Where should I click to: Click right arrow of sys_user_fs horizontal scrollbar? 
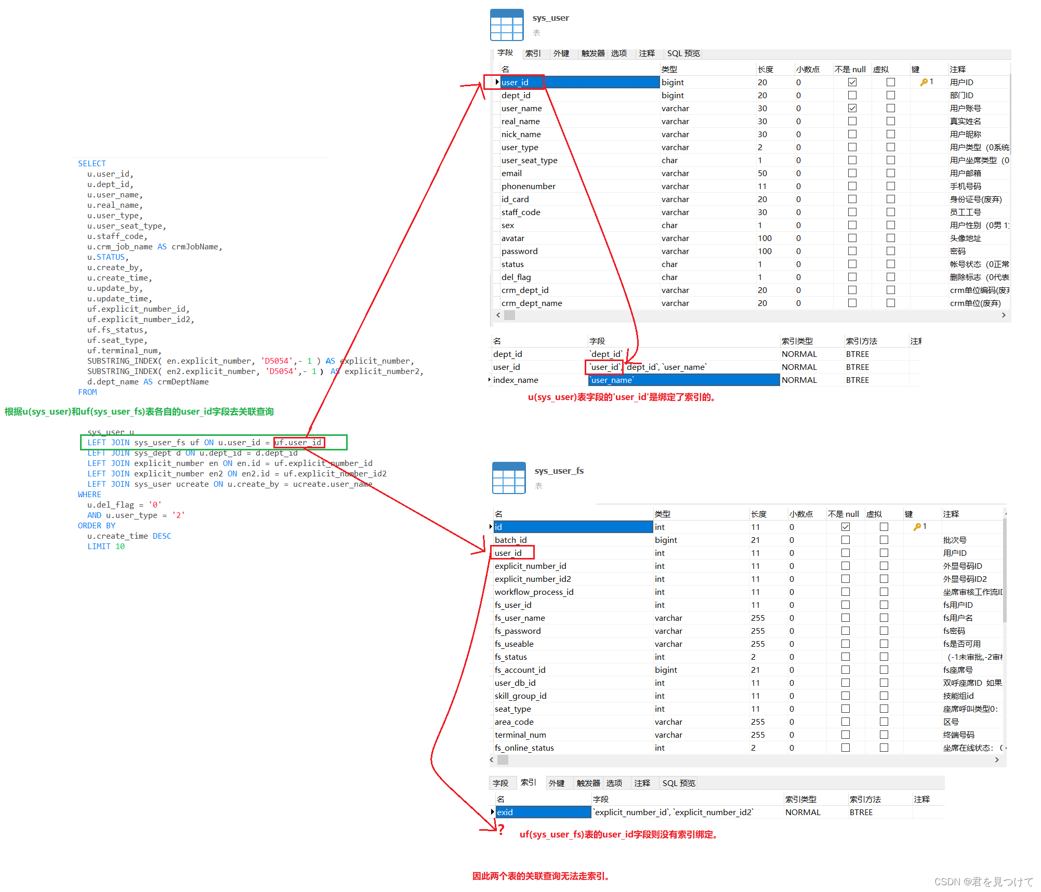(996, 760)
